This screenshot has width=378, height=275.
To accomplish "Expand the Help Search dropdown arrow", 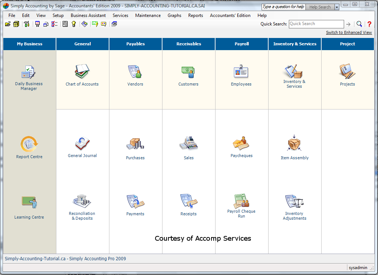I will pyautogui.click(x=337, y=7).
